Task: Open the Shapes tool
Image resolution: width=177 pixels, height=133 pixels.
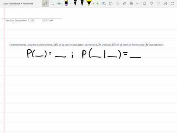Action: click(104, 3)
